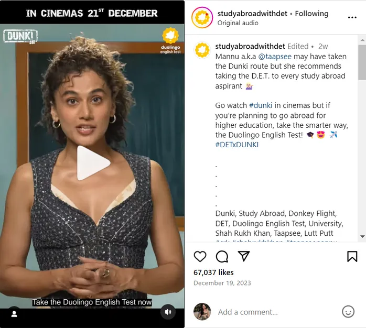Image resolution: width=366 pixels, height=328 pixels.
Task: Click the studyabroadwithdet header profile picture
Action: pos(202,17)
